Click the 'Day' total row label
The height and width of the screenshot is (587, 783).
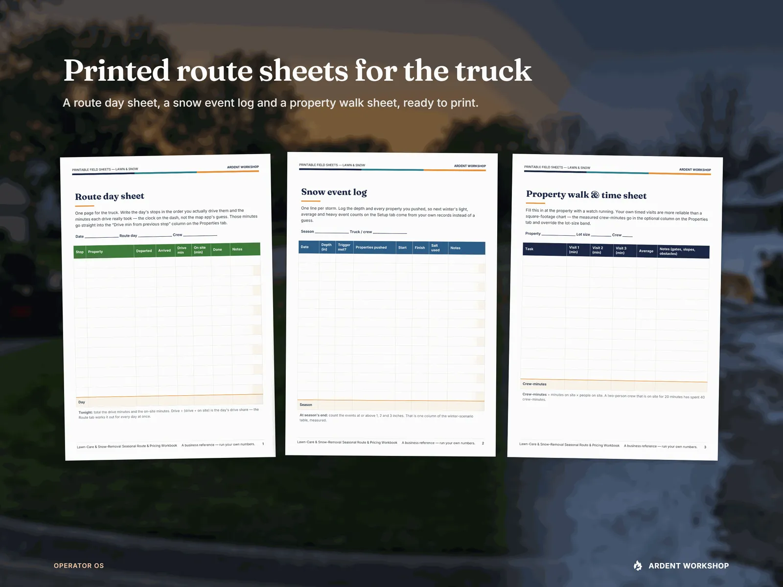click(x=82, y=402)
